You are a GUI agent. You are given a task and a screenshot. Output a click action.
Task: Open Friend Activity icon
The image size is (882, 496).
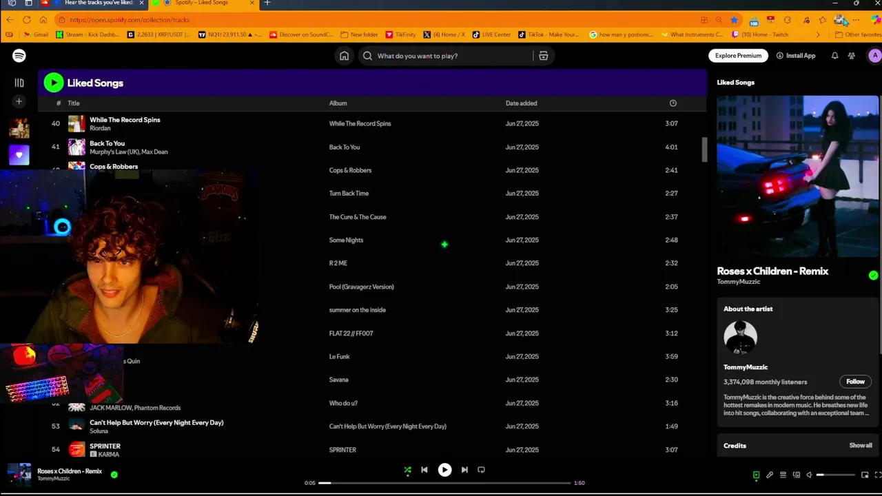point(852,56)
